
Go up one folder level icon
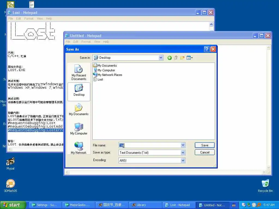pos(176,58)
